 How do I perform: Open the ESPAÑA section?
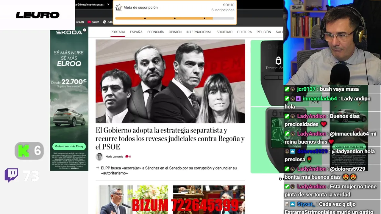coord(136,32)
